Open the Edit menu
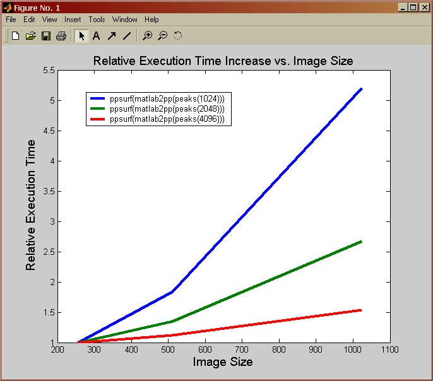This screenshot has width=433, height=381. (x=29, y=20)
